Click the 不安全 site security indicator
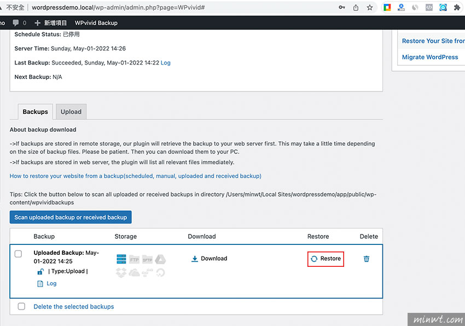The height and width of the screenshot is (326, 465). pyautogui.click(x=15, y=8)
